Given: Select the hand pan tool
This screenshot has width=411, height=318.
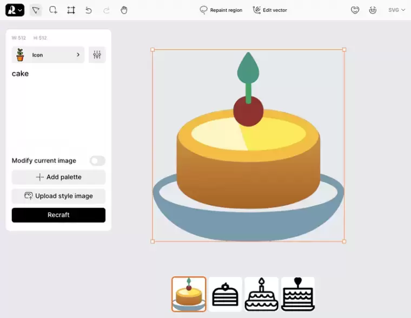Looking at the screenshot, I should point(124,10).
